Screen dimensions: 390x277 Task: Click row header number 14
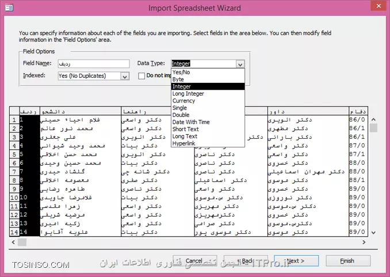[14, 232]
